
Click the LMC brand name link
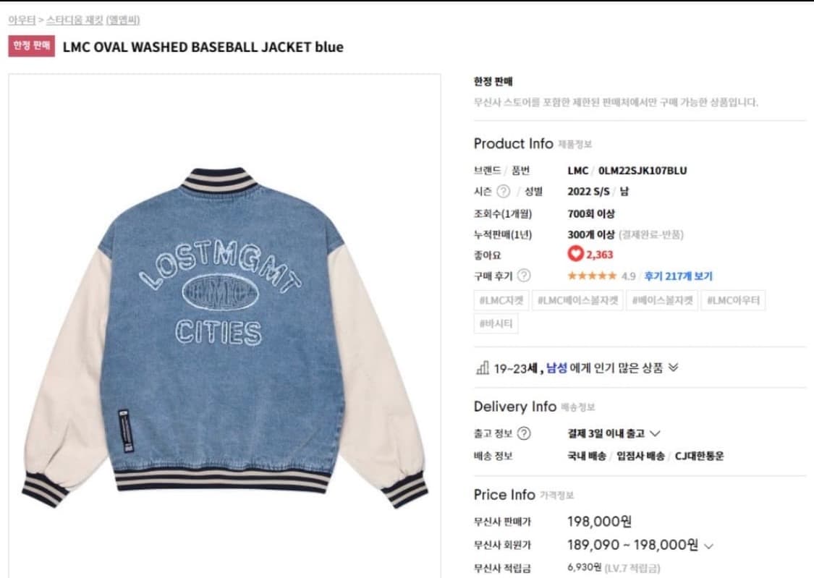coord(578,171)
